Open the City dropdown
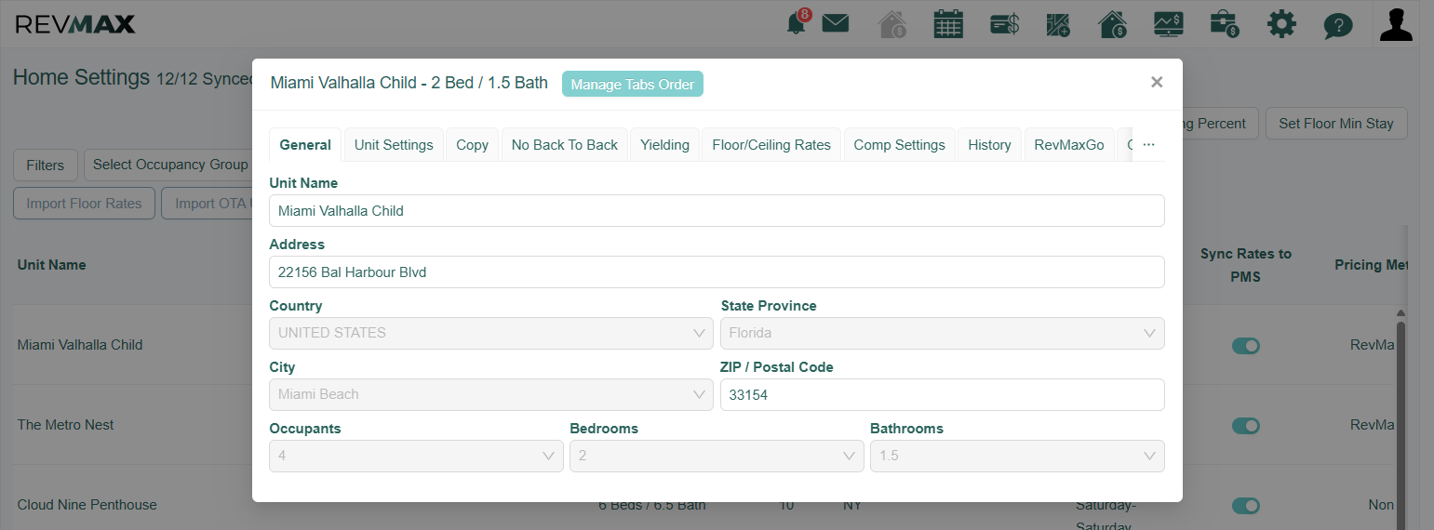 [491, 394]
